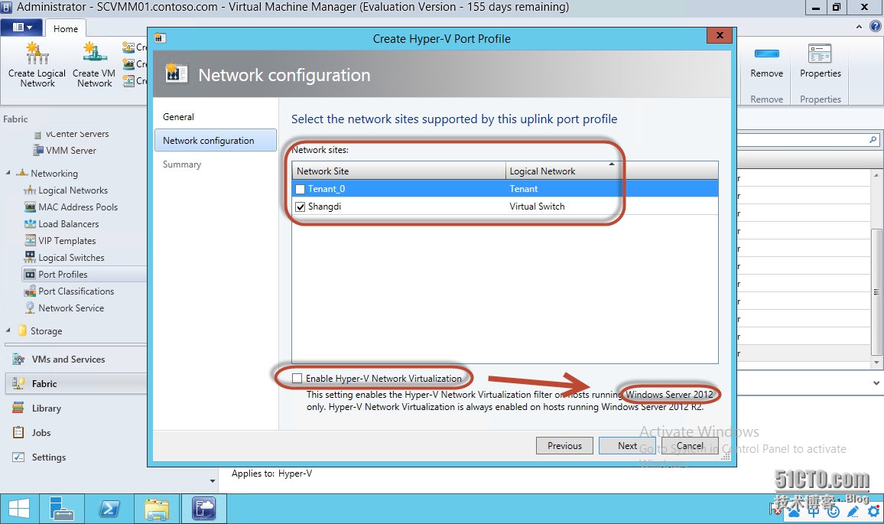
Task: Uncheck the Shangdi network site checkbox
Action: (301, 207)
